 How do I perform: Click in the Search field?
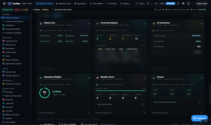pos(143,4)
